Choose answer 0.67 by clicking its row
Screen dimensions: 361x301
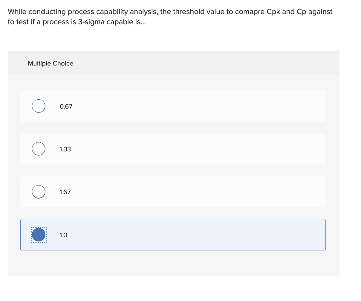click(x=173, y=106)
